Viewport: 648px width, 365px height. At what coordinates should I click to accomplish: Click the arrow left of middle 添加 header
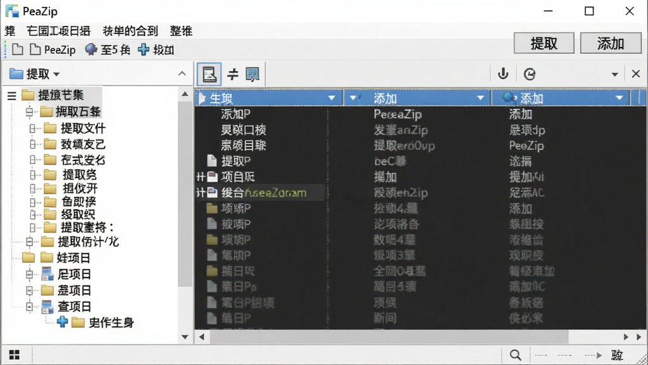[x=353, y=98]
